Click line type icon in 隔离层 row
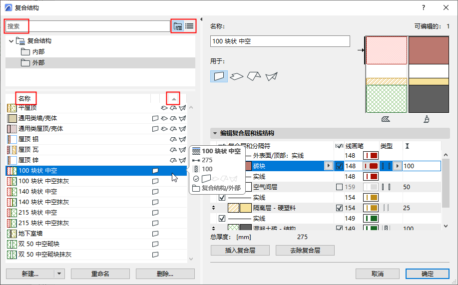The width and height of the screenshot is (458, 285). point(386,208)
